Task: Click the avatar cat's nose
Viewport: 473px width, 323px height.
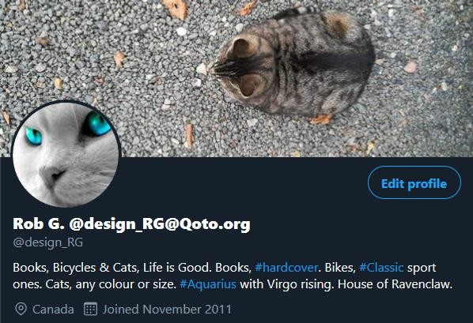Action: pos(53,175)
